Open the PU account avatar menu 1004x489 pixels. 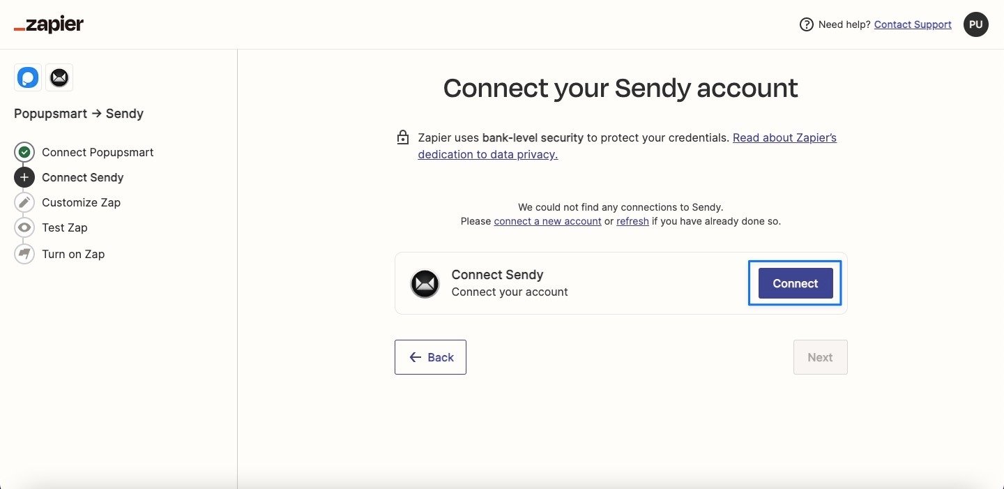pos(975,24)
